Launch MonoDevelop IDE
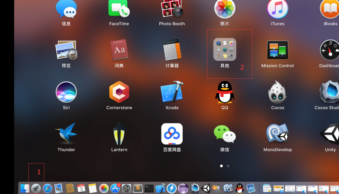This screenshot has height=194, width=339. (x=277, y=134)
